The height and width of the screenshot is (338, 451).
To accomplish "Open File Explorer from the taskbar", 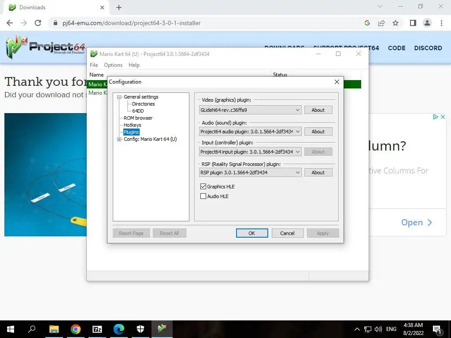I will click(x=54, y=329).
